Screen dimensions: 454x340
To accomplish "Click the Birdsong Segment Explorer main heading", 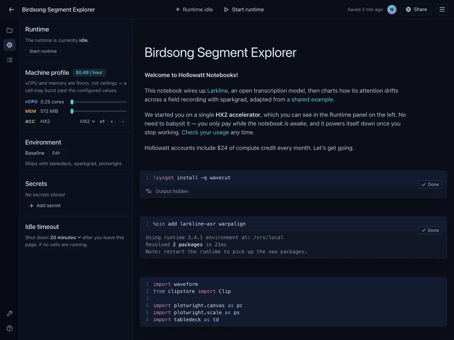I will (220, 52).
